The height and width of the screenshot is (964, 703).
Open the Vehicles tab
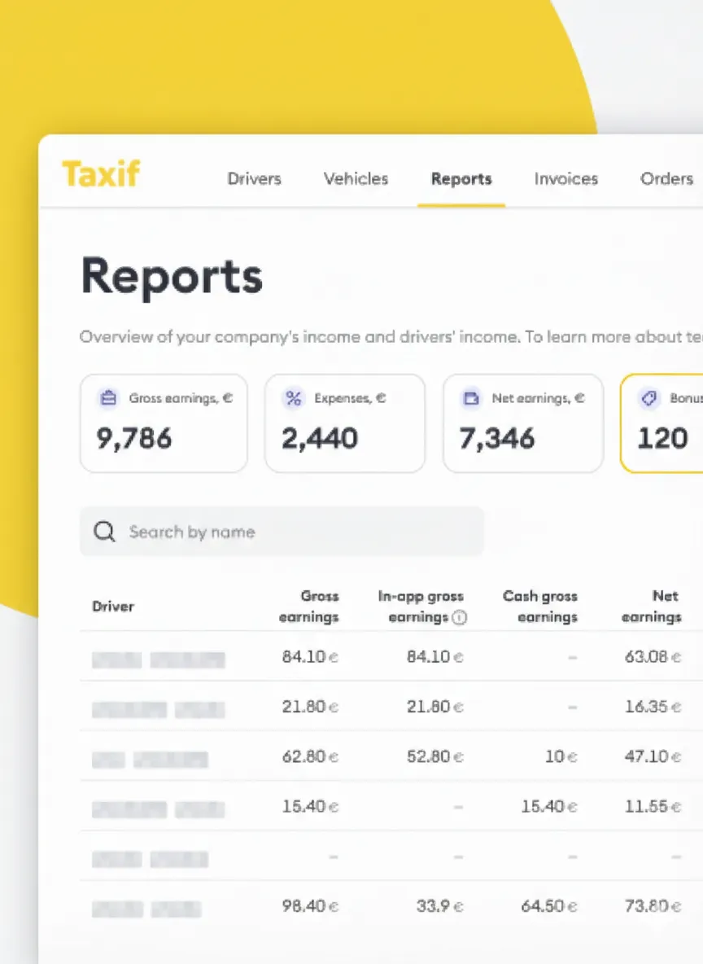point(356,179)
